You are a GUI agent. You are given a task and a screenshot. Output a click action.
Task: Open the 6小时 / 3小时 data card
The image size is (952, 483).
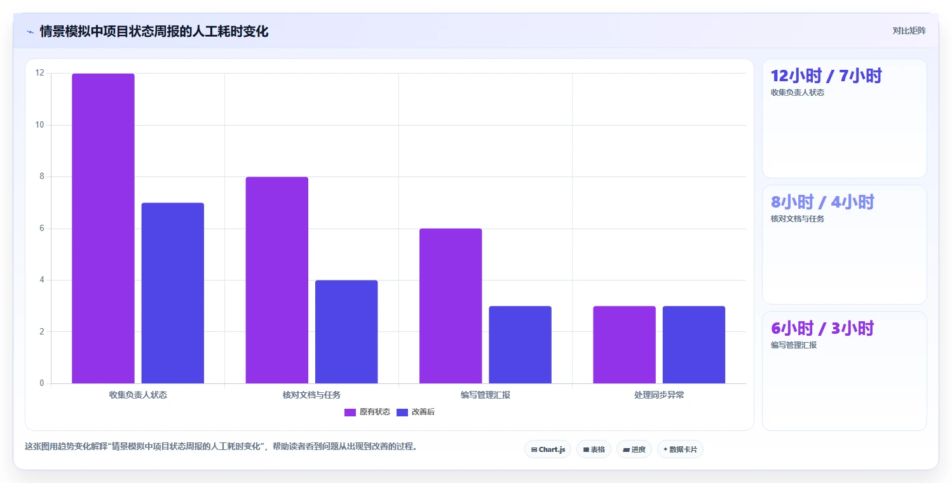click(845, 371)
